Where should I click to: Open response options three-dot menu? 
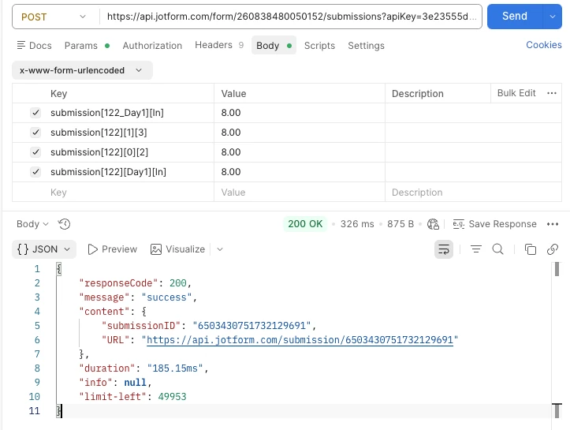pyautogui.click(x=552, y=224)
